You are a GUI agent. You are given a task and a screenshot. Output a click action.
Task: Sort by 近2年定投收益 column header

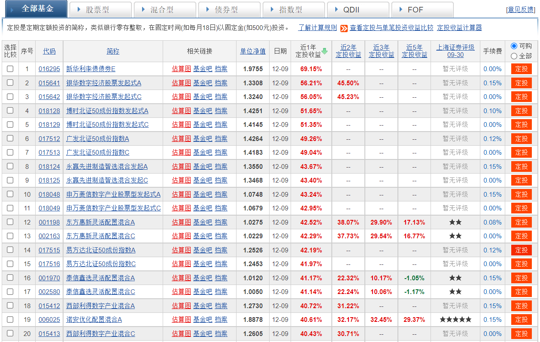tap(348, 51)
